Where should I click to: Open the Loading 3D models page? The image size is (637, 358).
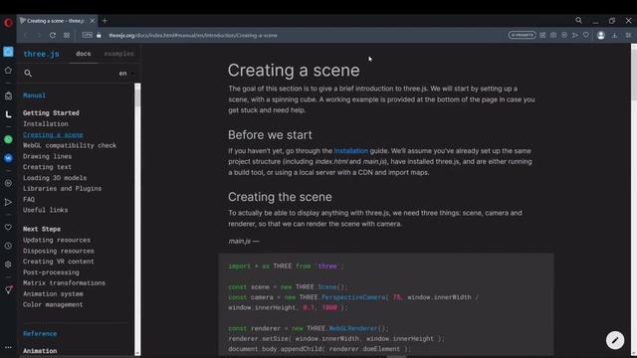(x=55, y=178)
